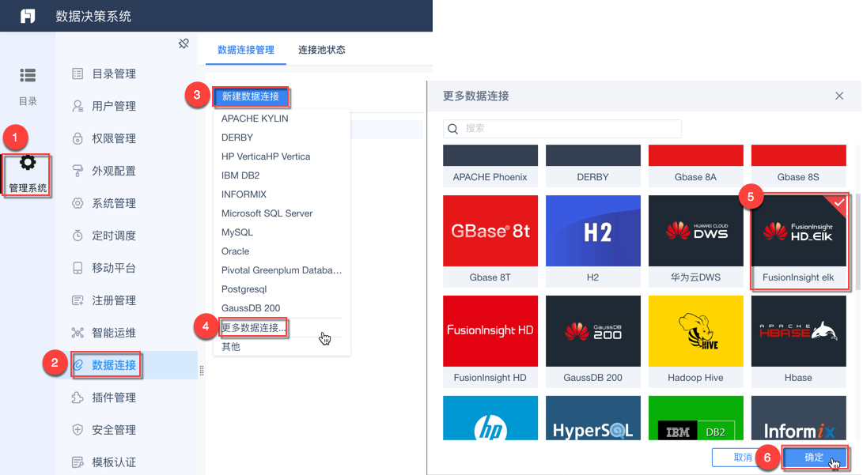
Task: Click the 目录管理 menu icon
Action: (x=78, y=74)
